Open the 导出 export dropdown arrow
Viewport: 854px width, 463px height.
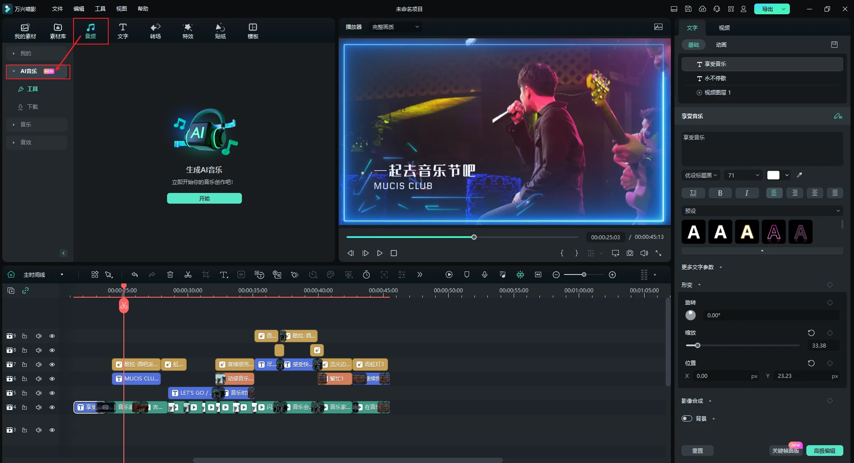pos(784,9)
